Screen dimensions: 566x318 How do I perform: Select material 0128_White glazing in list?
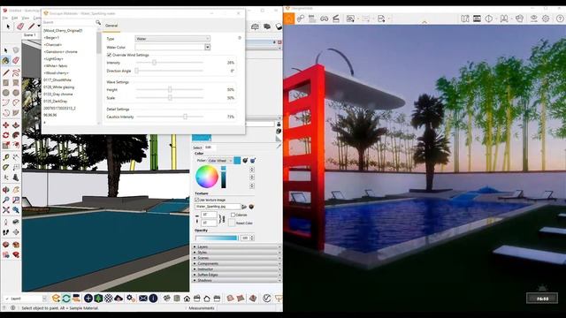point(59,87)
